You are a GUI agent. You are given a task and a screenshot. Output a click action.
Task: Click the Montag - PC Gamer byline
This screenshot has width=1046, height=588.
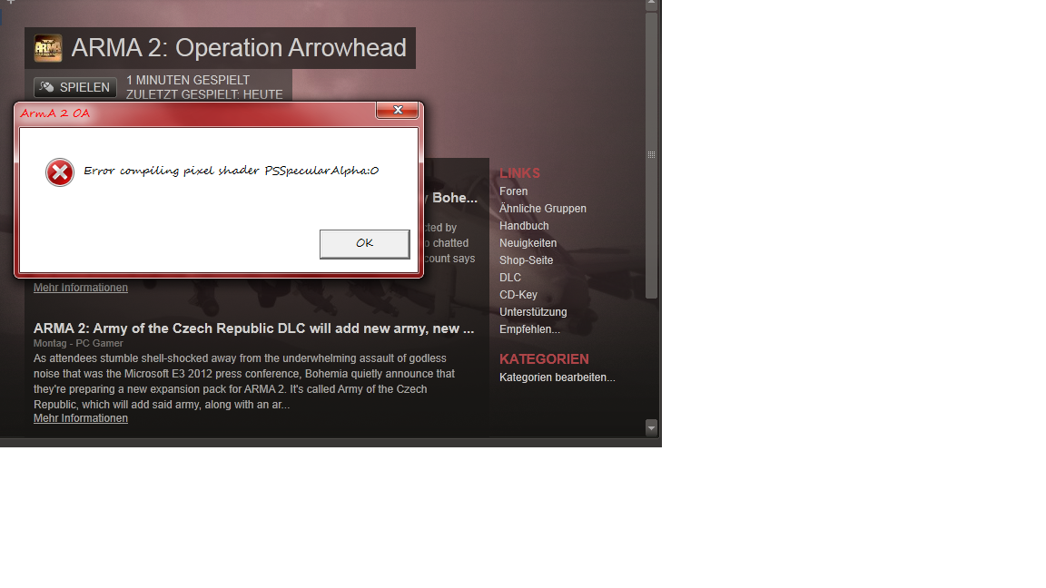[78, 343]
